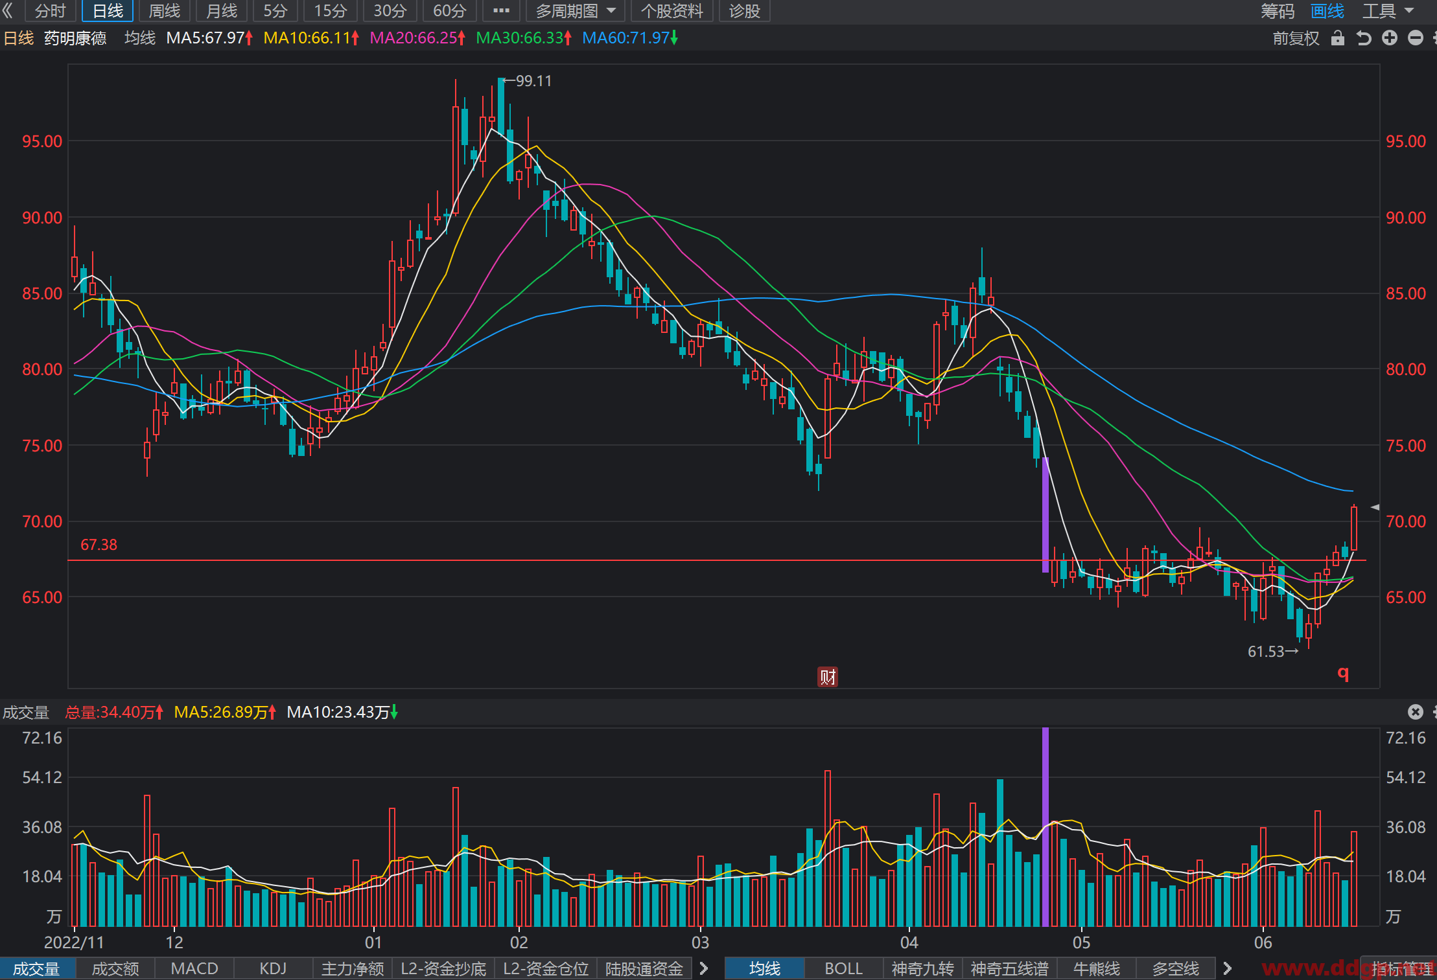Screen dimensions: 1437x980
Task: Click the MA60:71.97 indicator value
Action: click(x=630, y=38)
